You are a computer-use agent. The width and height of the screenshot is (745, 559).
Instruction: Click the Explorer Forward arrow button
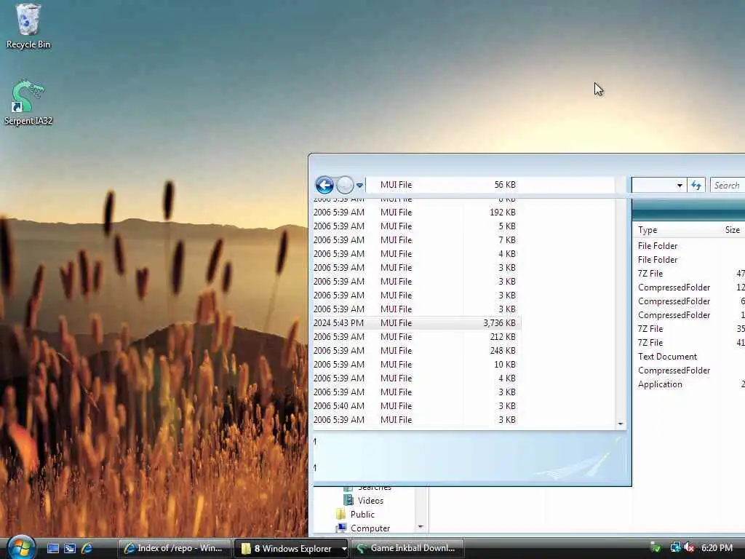(x=345, y=185)
